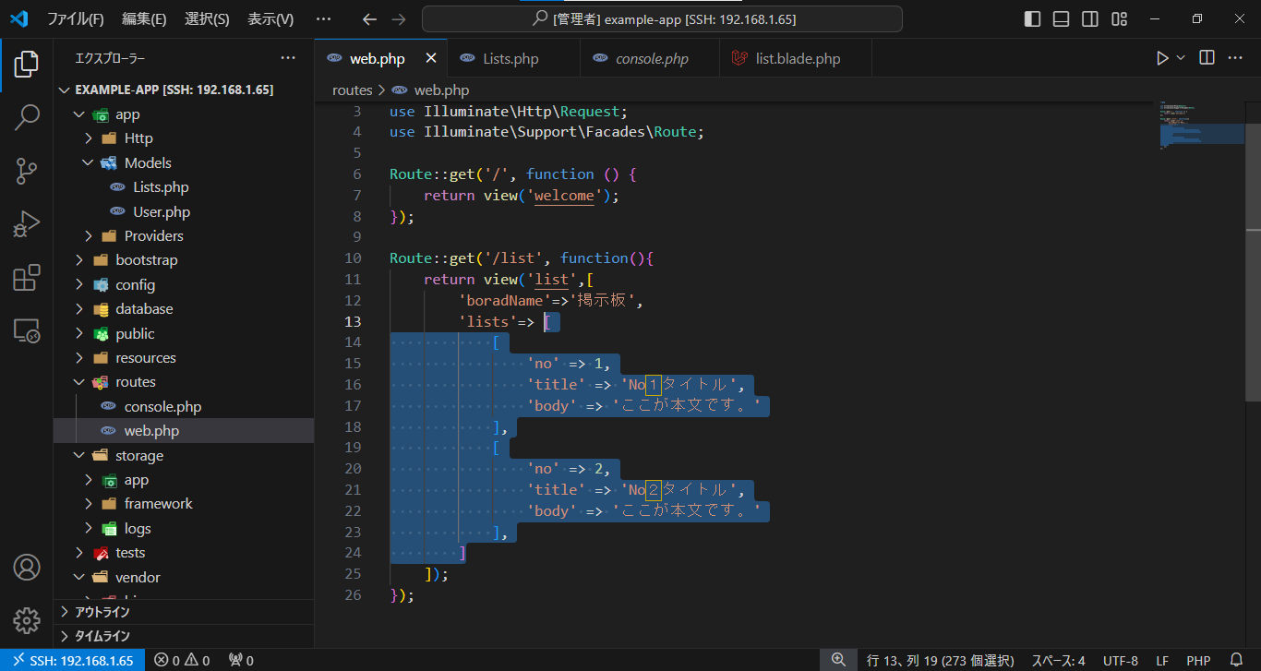Go back with the left arrow

tap(369, 18)
